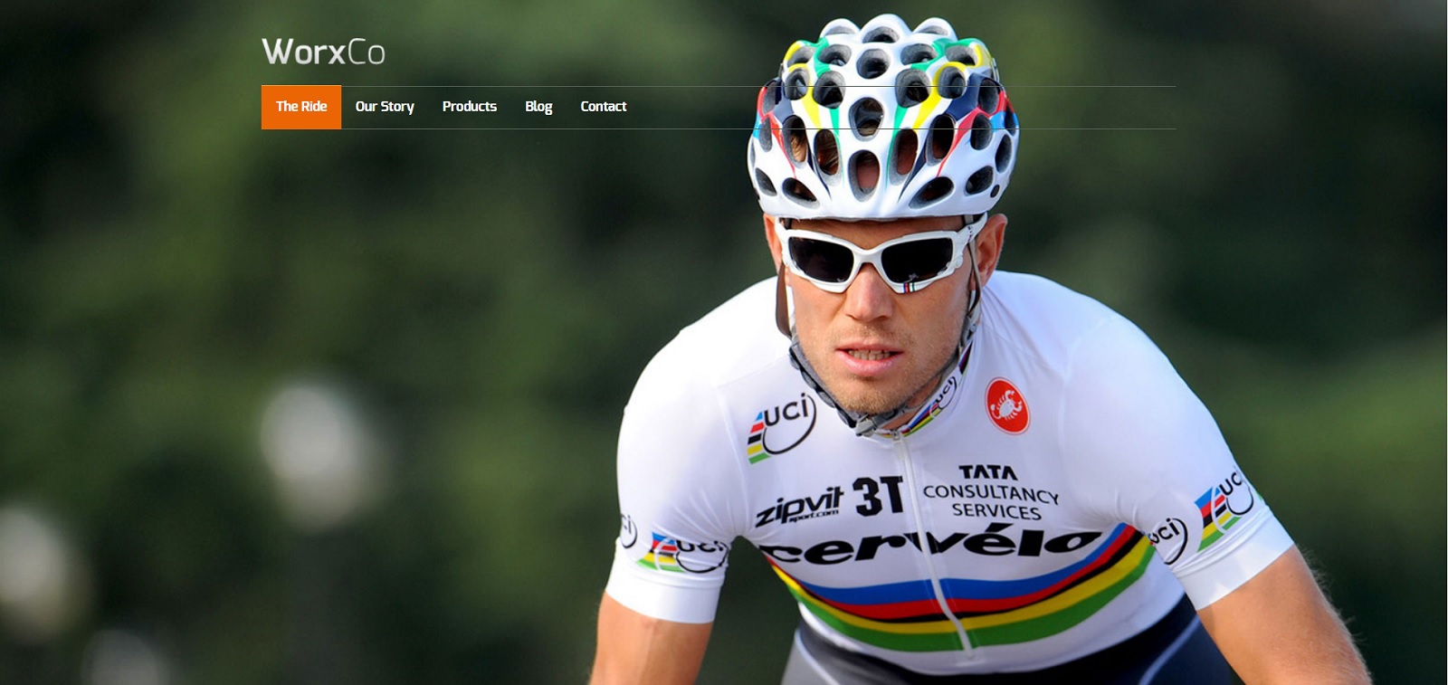This screenshot has width=1448, height=685.
Task: Select the Contact link in navigation
Action: (604, 107)
